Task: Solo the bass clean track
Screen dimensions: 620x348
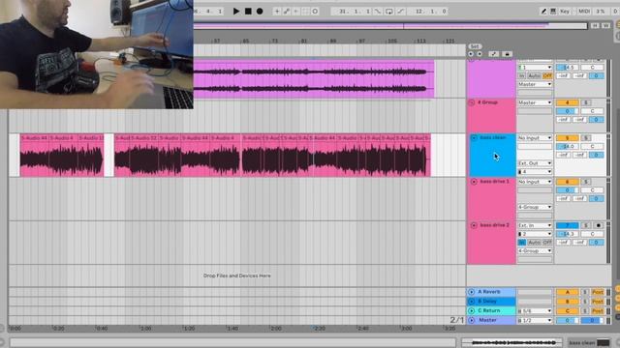Action: tap(586, 138)
